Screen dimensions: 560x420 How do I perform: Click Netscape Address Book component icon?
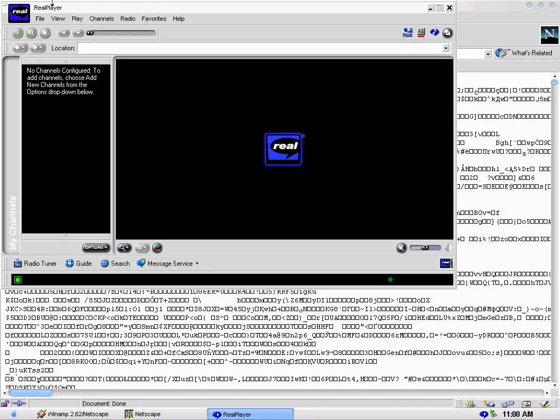point(526,404)
